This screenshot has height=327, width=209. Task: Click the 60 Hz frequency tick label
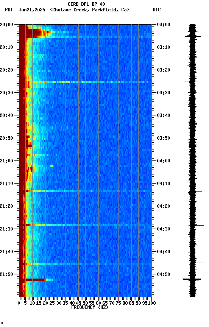pyautogui.click(x=98, y=304)
